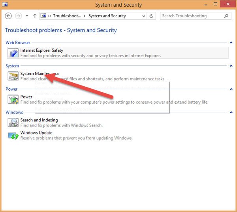Click 'Find and fix problems with Windows Search.' text
This screenshot has width=237, height=212.
click(62, 125)
